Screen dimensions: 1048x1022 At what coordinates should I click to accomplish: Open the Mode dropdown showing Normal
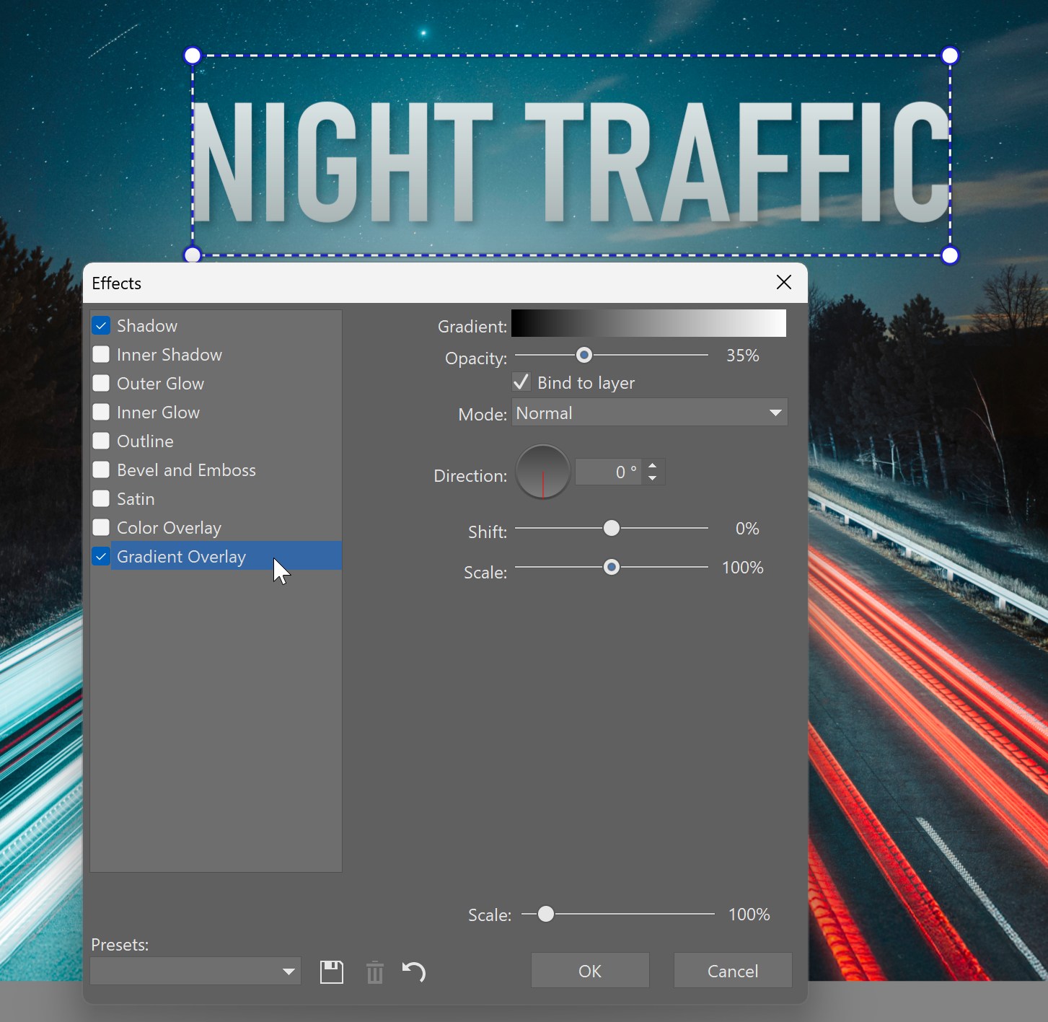coord(649,413)
